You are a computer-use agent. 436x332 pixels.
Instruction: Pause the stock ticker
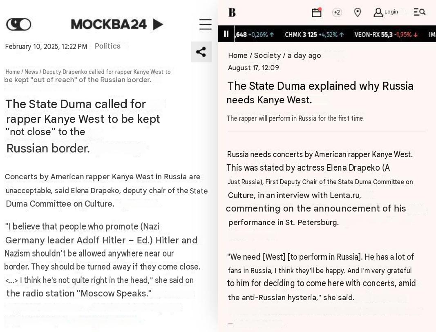point(226,34)
